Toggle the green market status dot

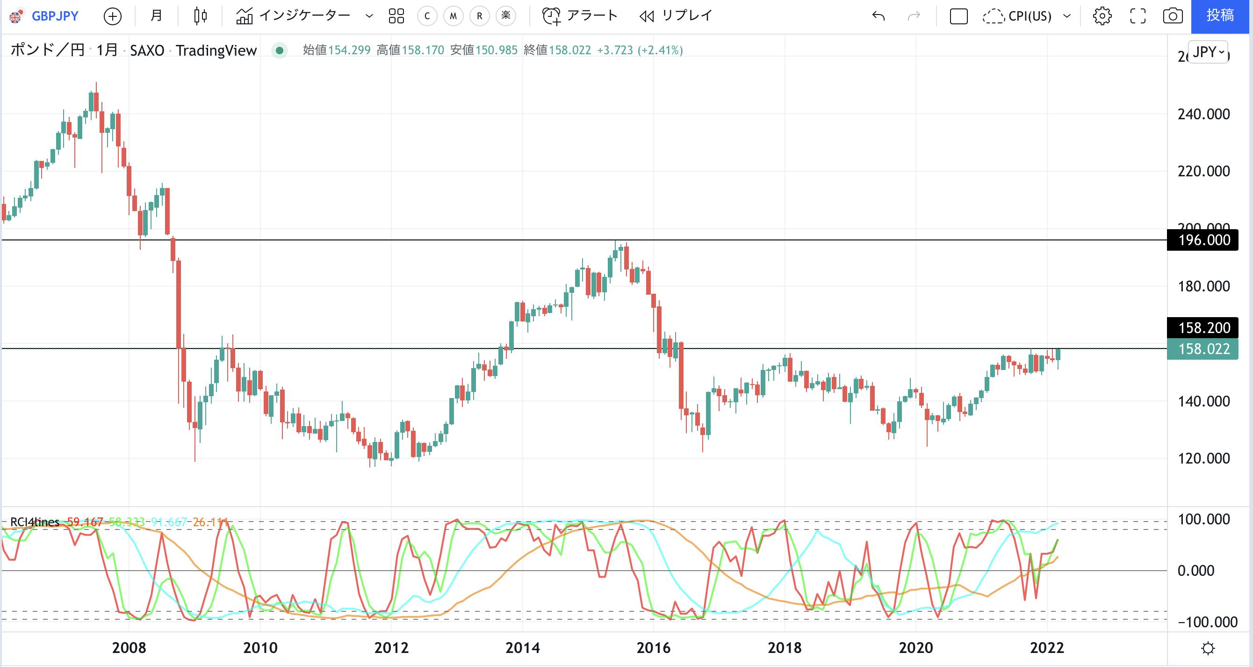pos(280,50)
